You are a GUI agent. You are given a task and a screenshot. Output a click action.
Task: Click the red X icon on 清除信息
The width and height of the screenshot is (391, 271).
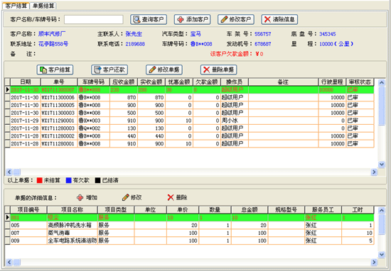(x=267, y=19)
